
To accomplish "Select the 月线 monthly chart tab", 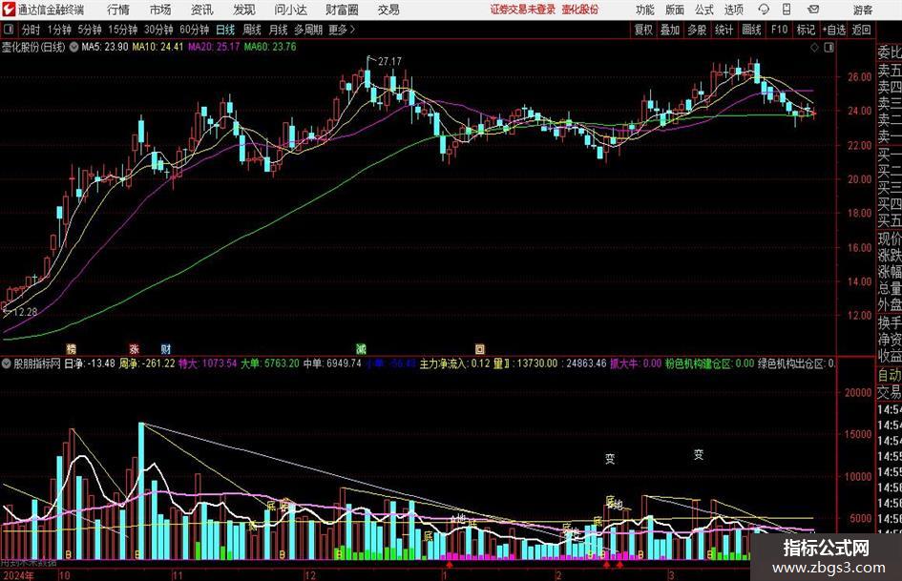I will [x=278, y=30].
